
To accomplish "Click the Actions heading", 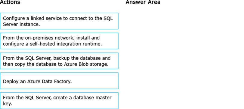I will click(x=10, y=2).
